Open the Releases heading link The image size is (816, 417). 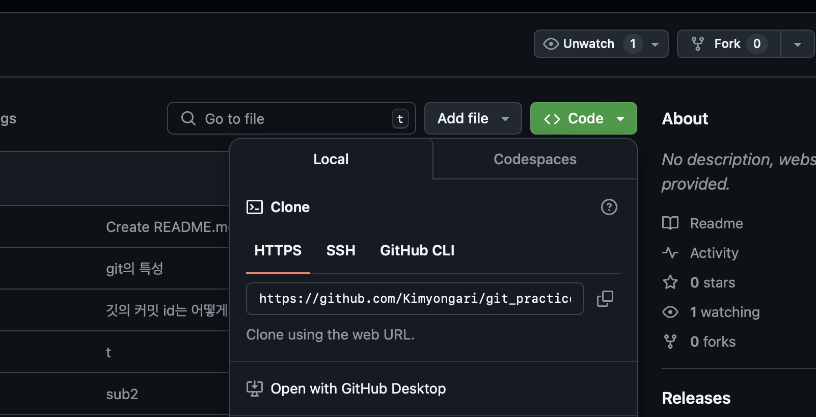pos(696,398)
